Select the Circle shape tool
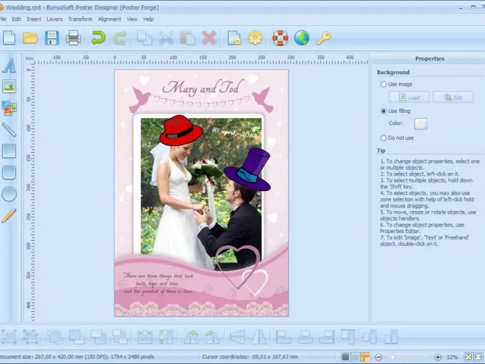Image resolution: width=485 pixels, height=364 pixels. coord(9,194)
